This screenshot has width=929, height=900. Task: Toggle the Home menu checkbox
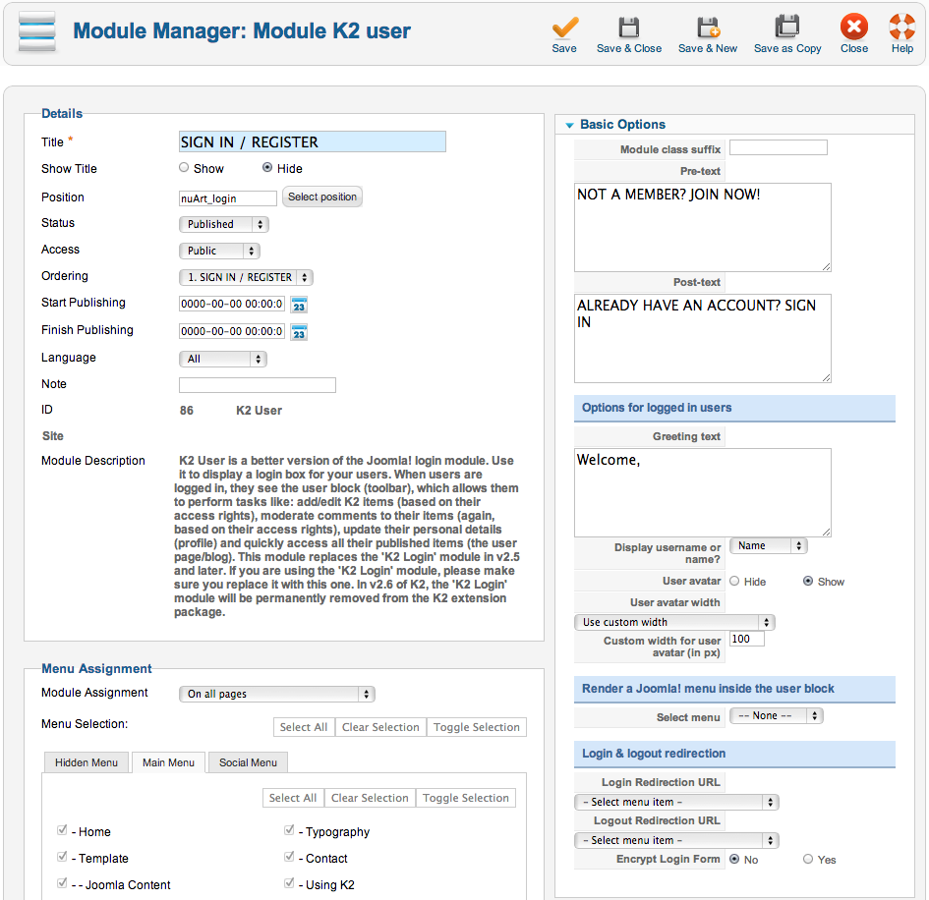(62, 830)
